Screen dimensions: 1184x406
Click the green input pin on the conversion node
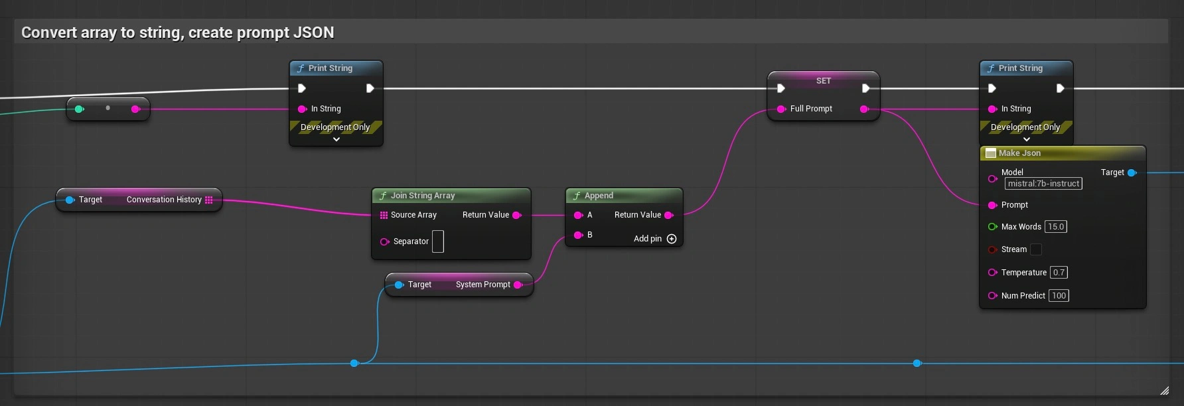(x=79, y=109)
